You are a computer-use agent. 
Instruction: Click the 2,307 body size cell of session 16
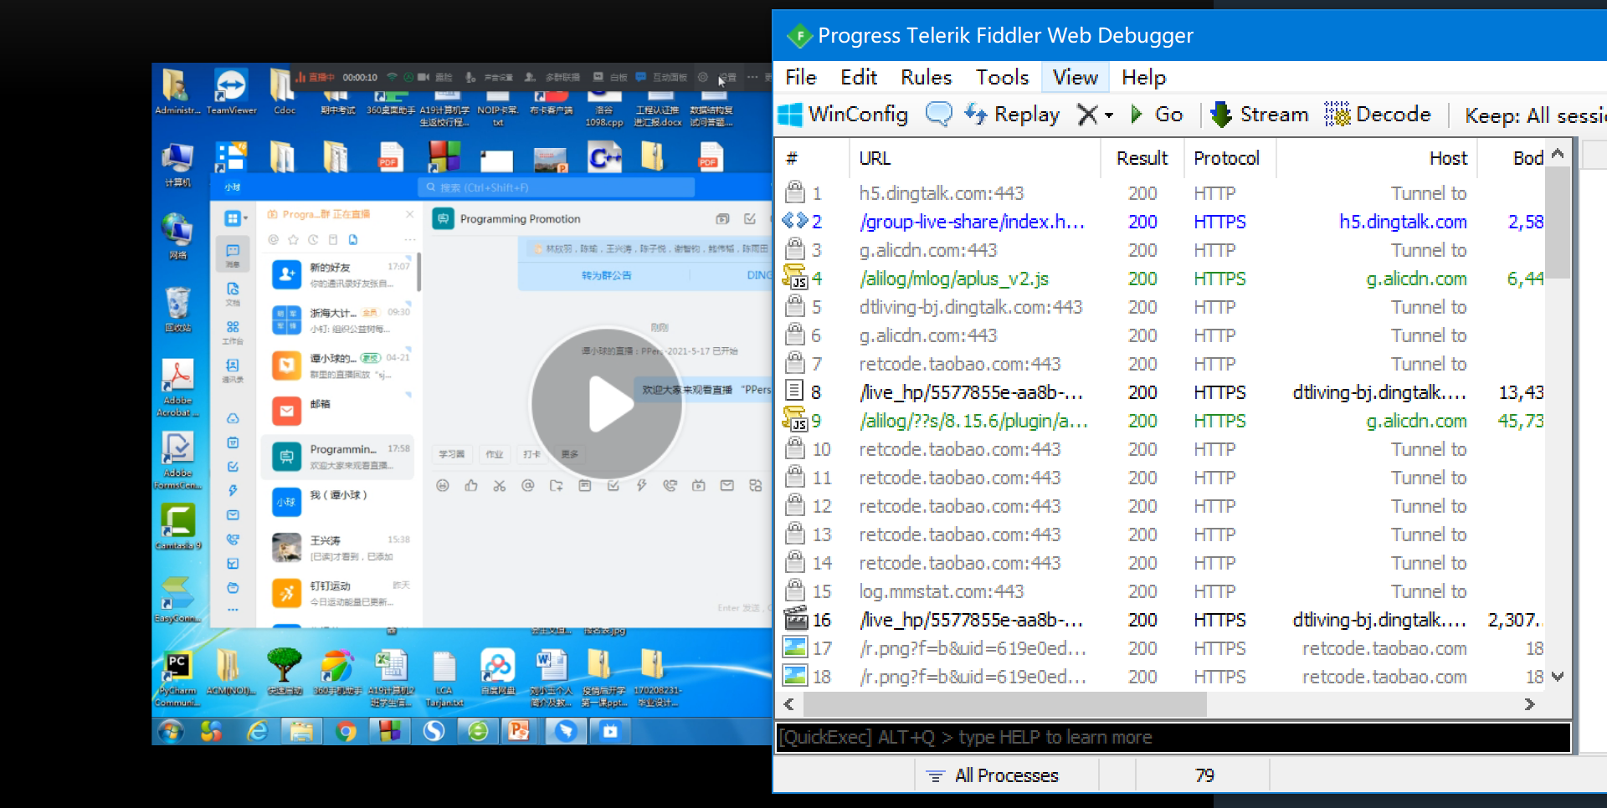point(1513,620)
